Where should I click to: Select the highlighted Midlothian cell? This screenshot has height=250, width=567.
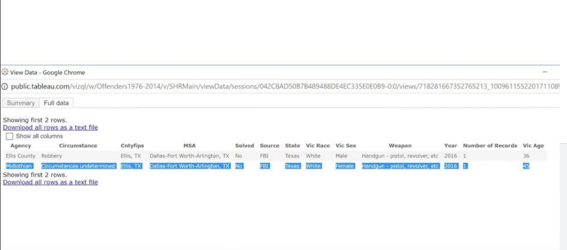point(19,166)
